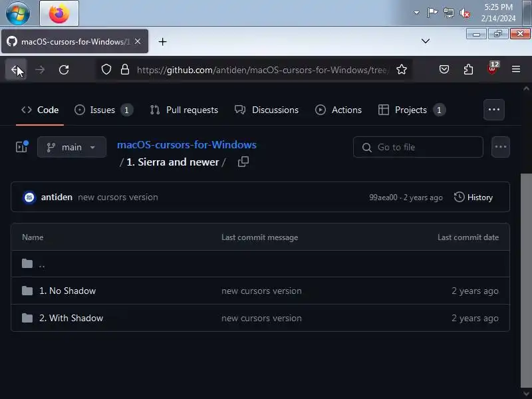Screen dimensions: 532x399
Task: Open the list all tabs chevron
Action: (426, 41)
